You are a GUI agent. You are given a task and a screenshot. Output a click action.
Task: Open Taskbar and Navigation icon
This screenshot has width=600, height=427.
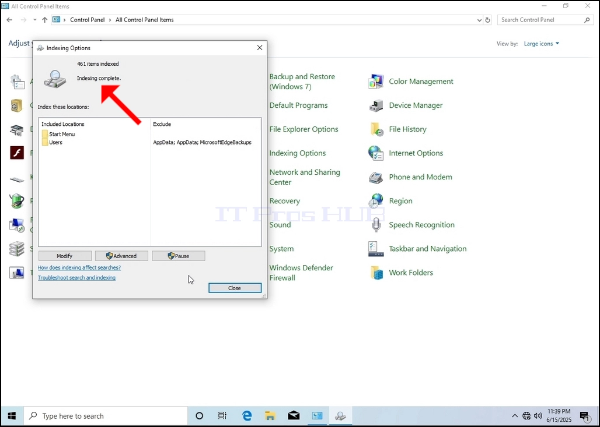[x=376, y=249]
